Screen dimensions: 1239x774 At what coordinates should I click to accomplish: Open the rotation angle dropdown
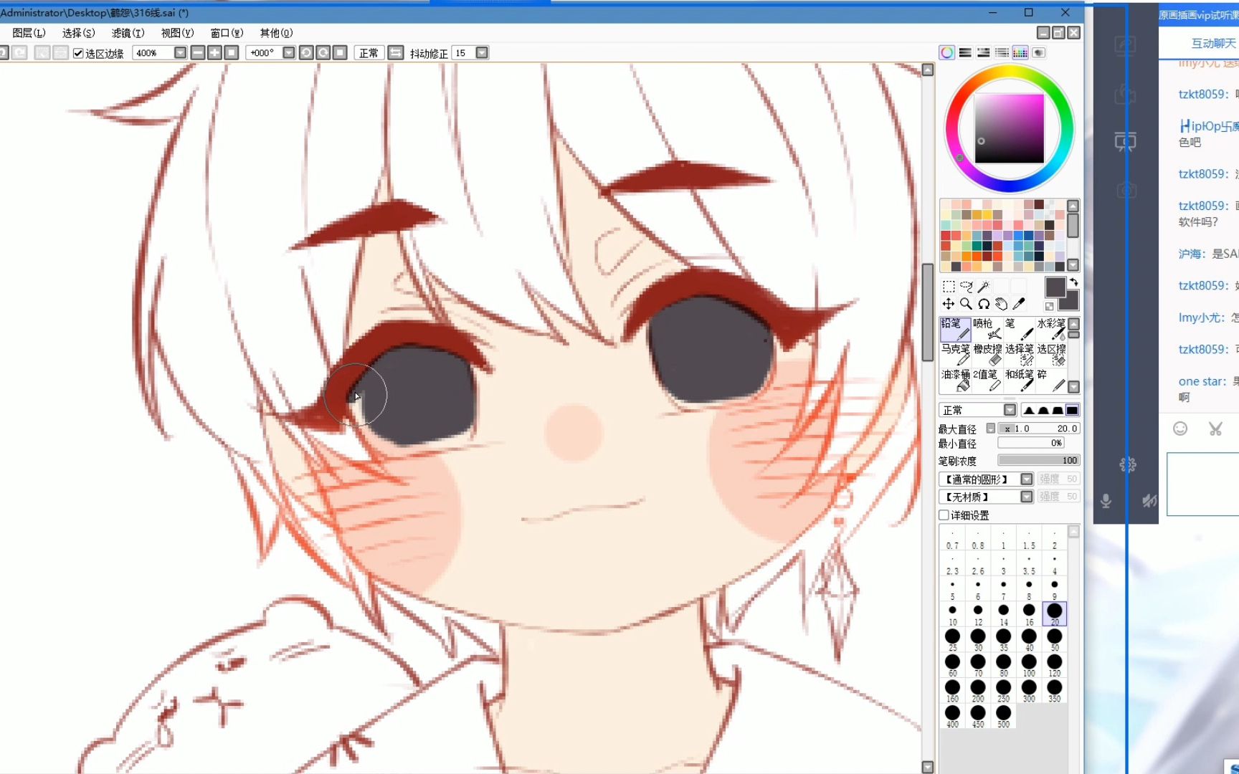(289, 52)
